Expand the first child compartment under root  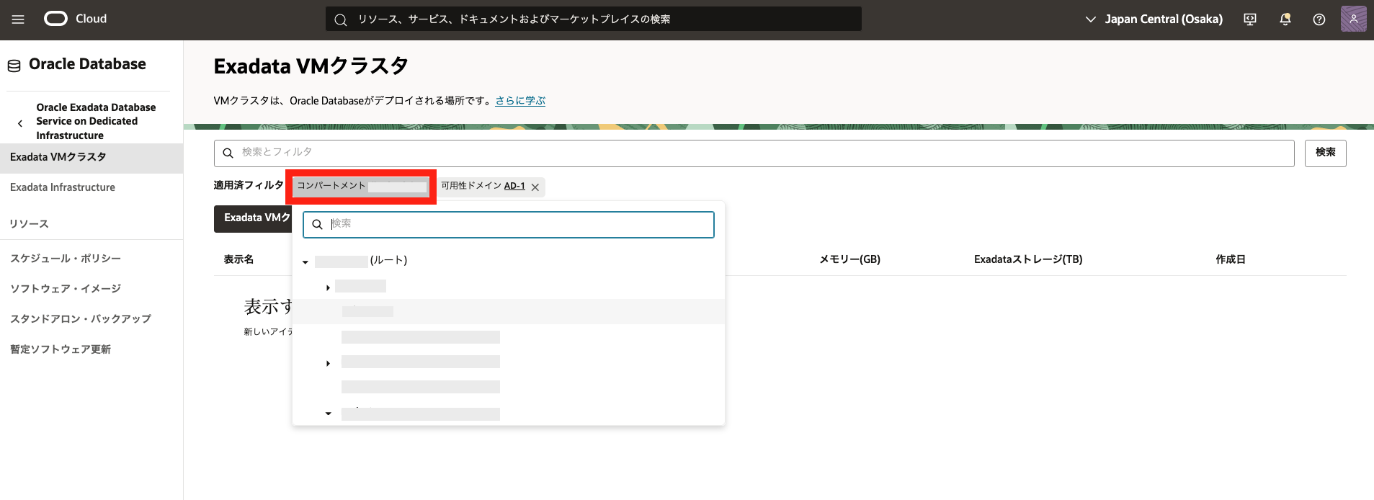(x=328, y=287)
